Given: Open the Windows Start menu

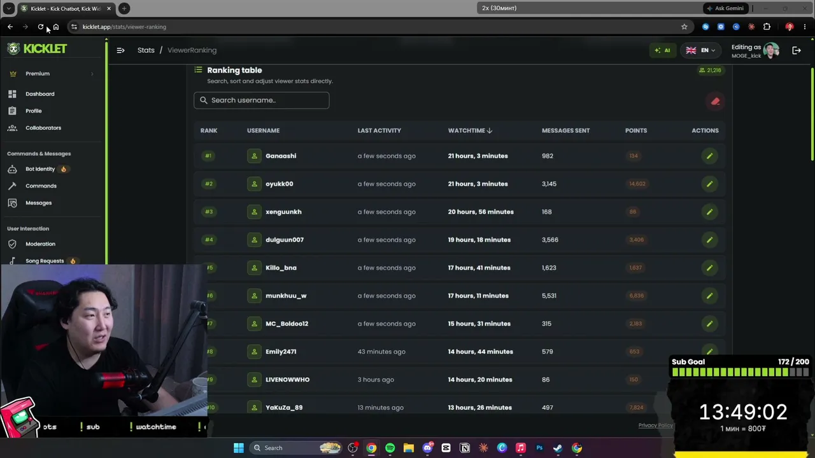Looking at the screenshot, I should coord(239,448).
